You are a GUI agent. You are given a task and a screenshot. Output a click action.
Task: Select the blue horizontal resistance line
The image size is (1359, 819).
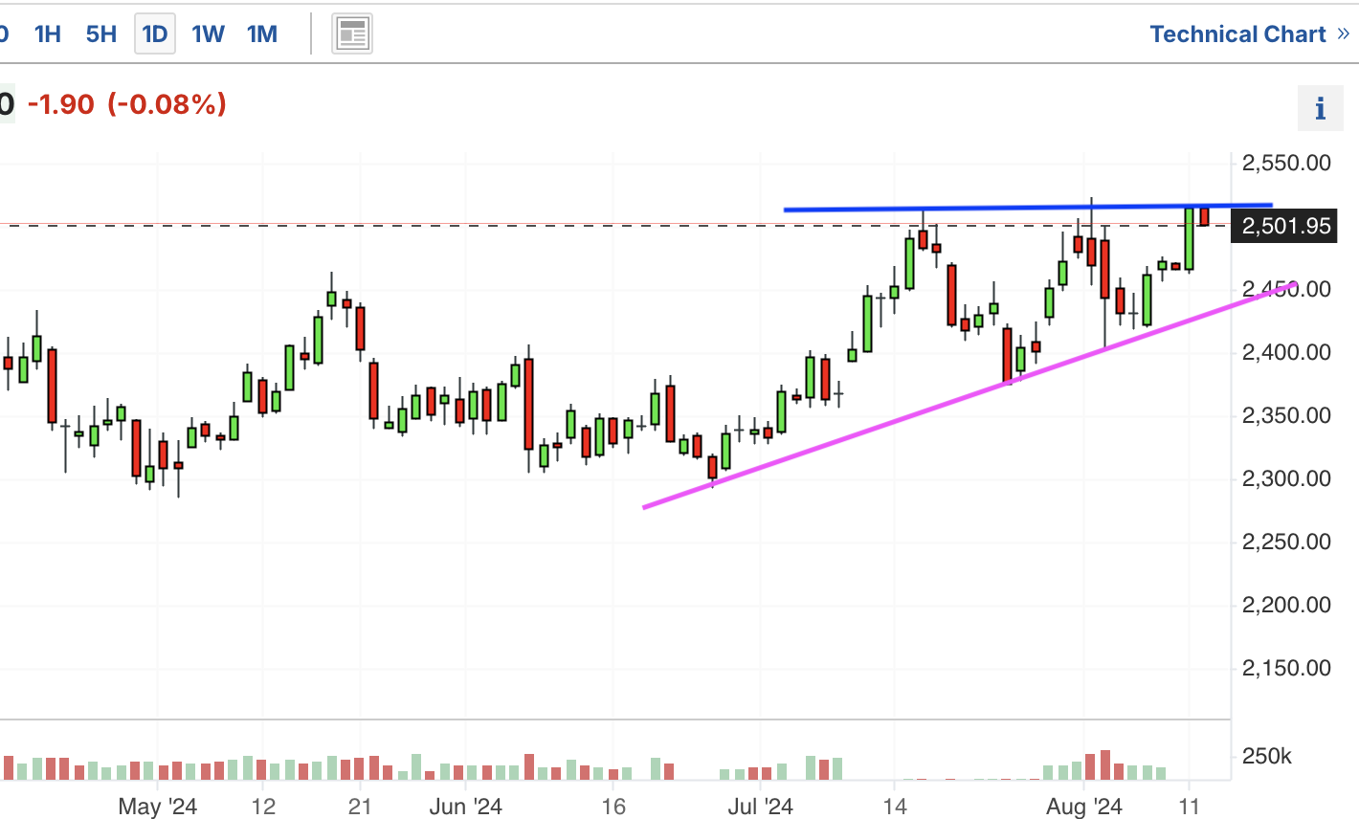pyautogui.click(x=1029, y=207)
